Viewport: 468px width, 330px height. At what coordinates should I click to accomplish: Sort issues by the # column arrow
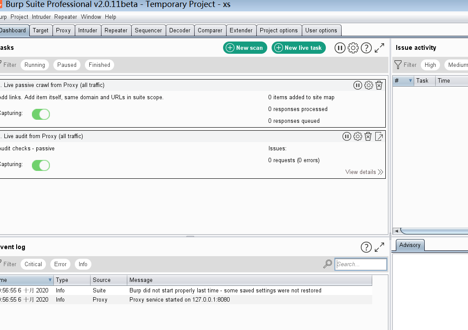(x=410, y=80)
